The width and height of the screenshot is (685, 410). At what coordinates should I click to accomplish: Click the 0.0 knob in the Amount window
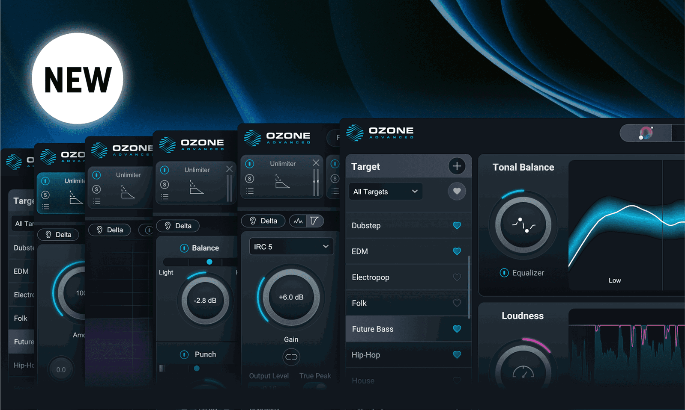(x=61, y=370)
